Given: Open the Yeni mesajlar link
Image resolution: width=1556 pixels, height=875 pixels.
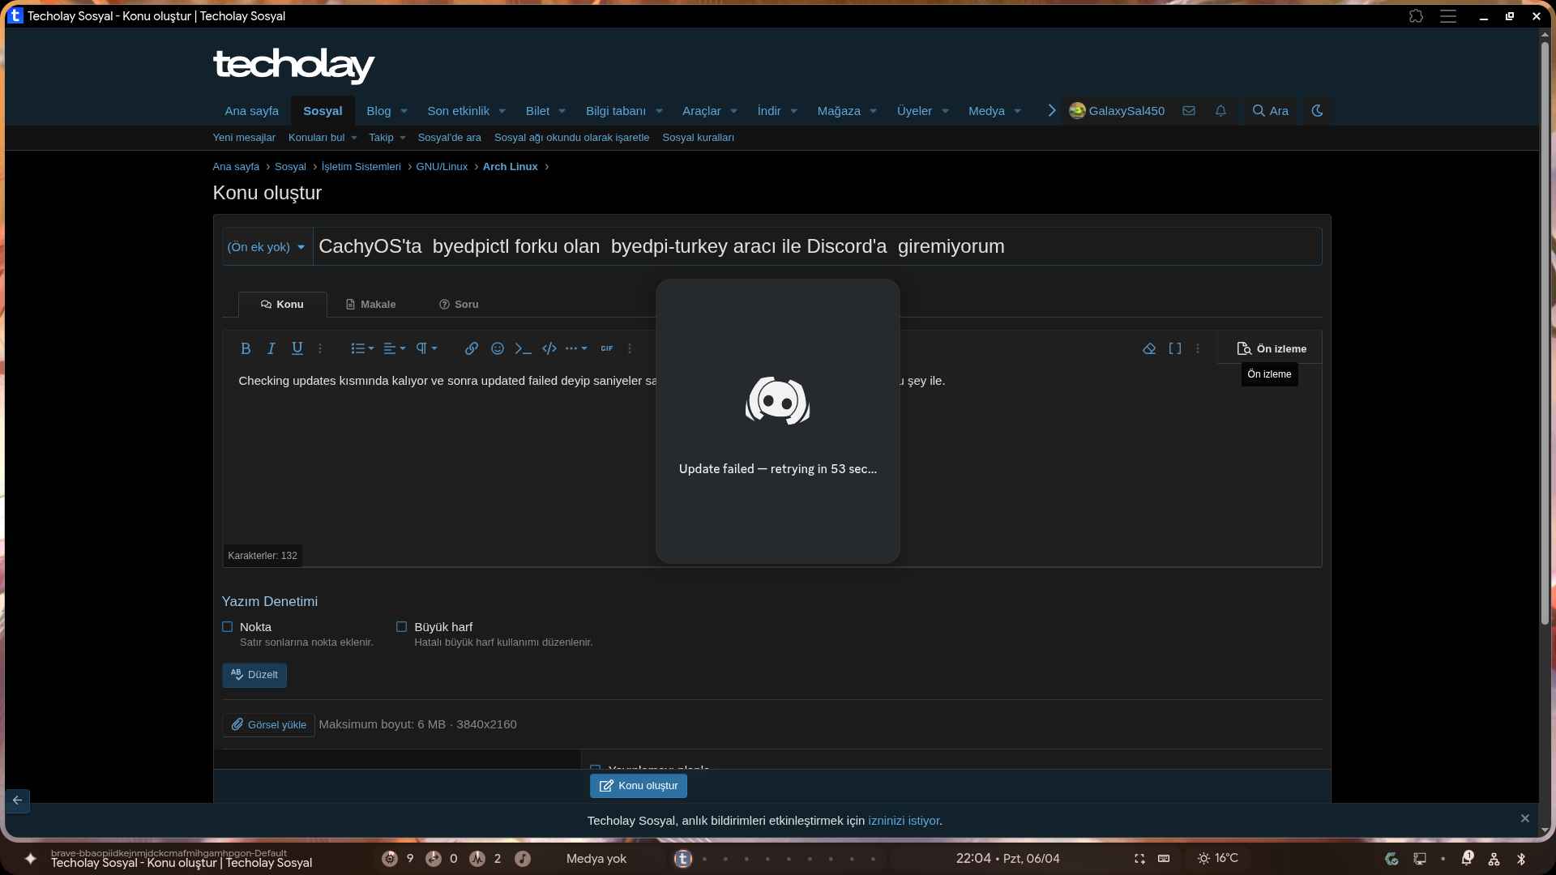Looking at the screenshot, I should (x=244, y=138).
